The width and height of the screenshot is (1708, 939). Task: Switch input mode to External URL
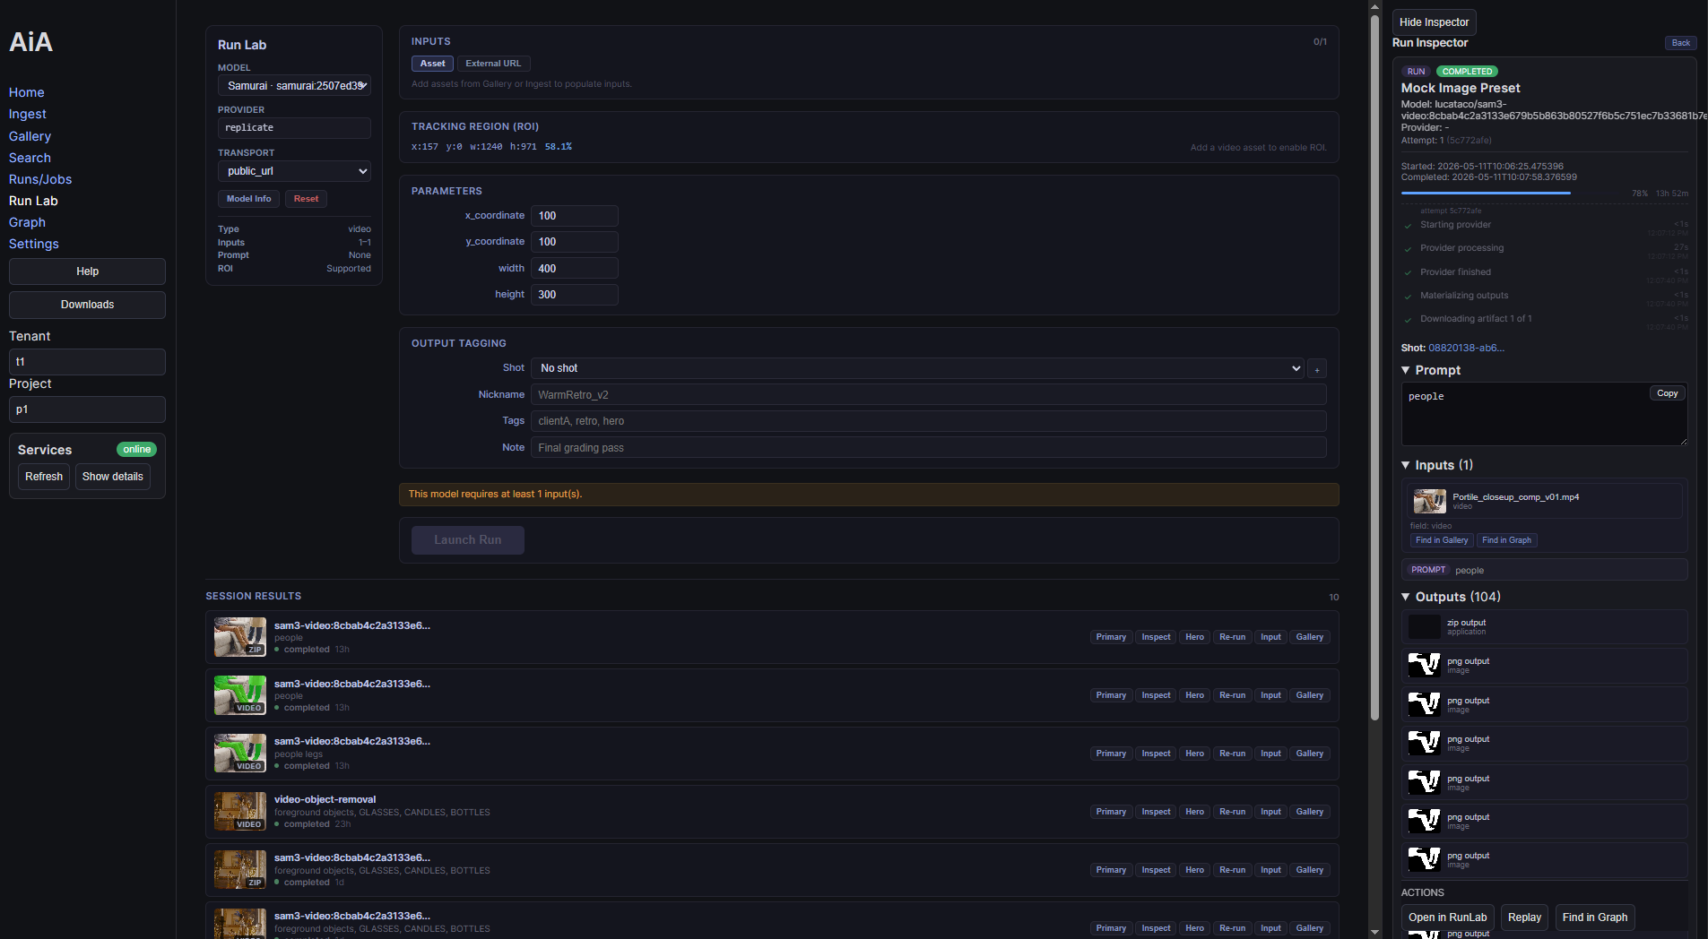pos(493,64)
